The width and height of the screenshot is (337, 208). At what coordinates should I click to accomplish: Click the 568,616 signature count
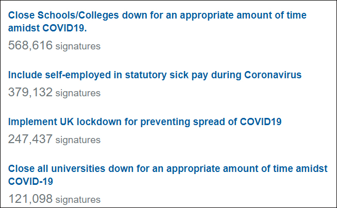(x=30, y=45)
